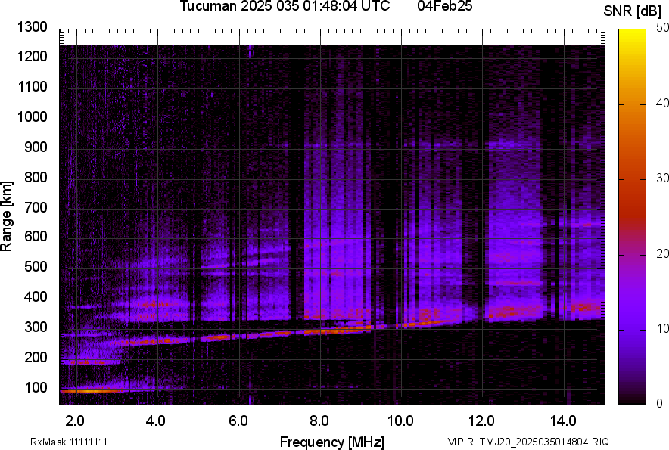The width and height of the screenshot is (669, 450).
Task: Click the 30 tick label on colorbar
Action: [663, 178]
